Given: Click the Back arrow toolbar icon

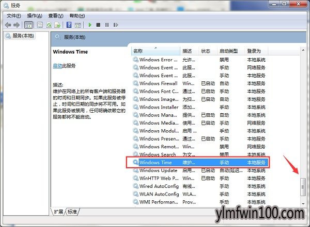Looking at the screenshot, I should 8,25.
